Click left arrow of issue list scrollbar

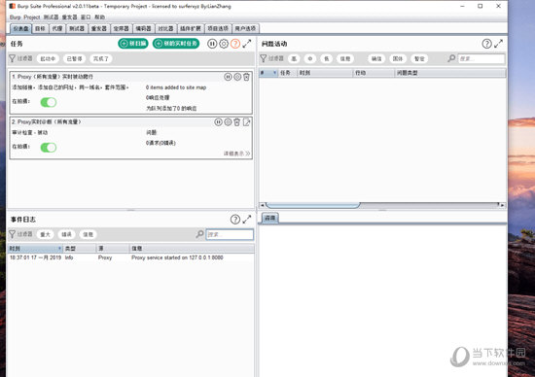(x=262, y=205)
